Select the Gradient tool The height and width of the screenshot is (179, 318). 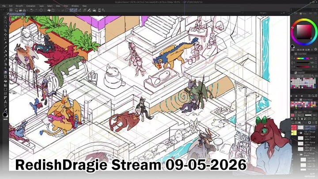pyautogui.click(x=5, y=85)
